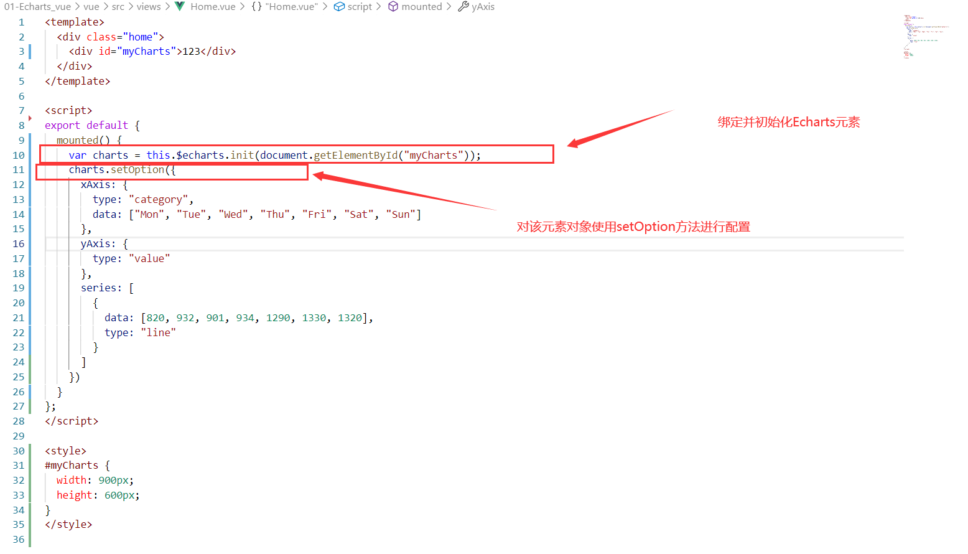968x554 pixels.
Task: Click the charts.setOption( call text
Action: tap(119, 170)
